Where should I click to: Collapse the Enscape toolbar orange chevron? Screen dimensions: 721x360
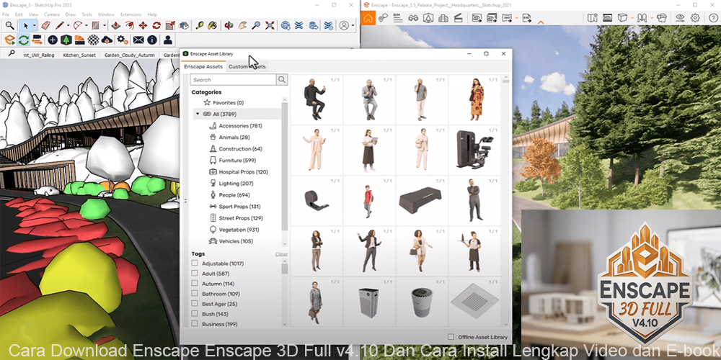point(541,22)
